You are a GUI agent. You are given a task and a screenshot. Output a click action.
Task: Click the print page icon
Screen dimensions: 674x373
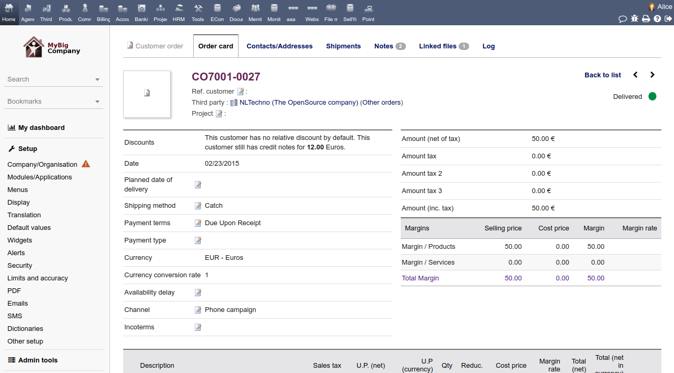click(x=646, y=19)
